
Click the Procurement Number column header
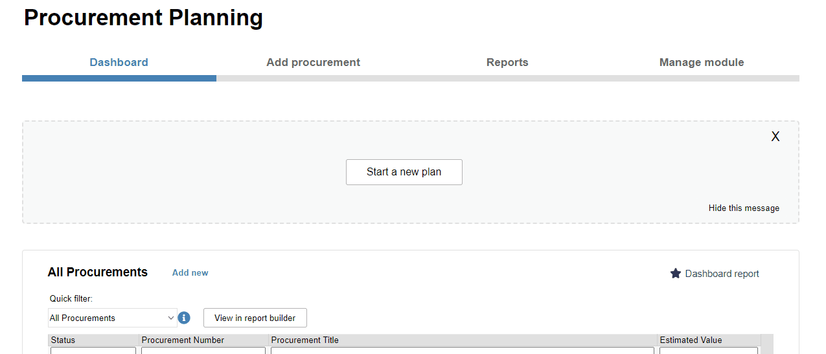(x=203, y=340)
